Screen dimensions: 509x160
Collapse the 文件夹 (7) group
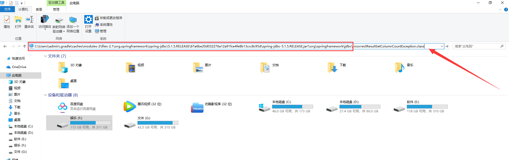[x=45, y=56]
